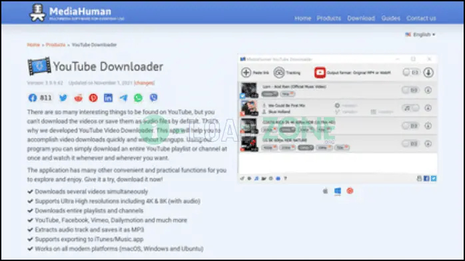
Task: Click the YouTube Downloader film-strip product icon
Action: point(39,66)
